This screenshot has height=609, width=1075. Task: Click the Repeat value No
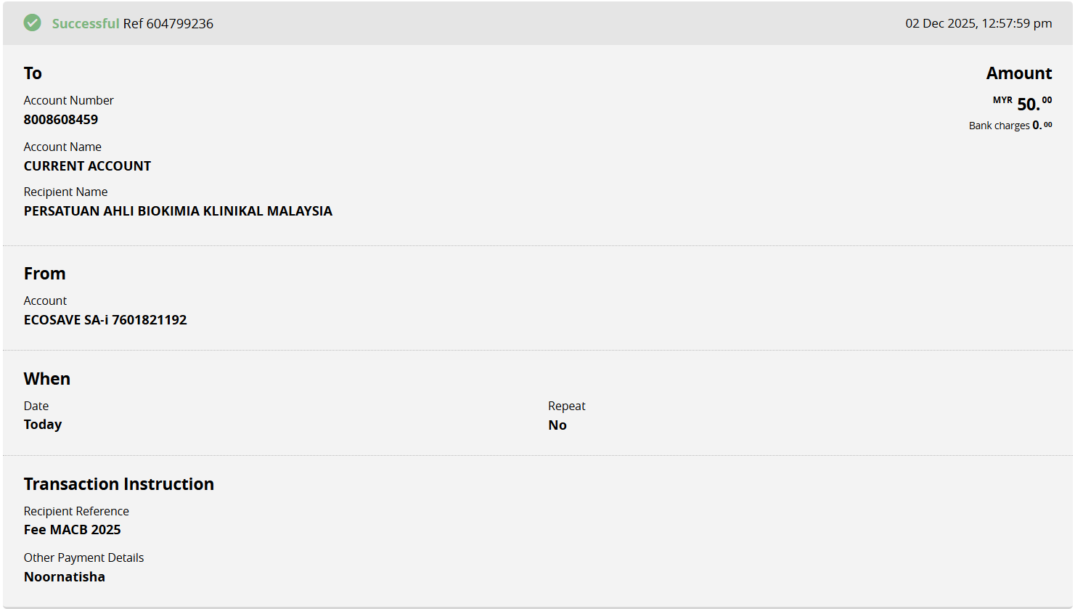[557, 425]
